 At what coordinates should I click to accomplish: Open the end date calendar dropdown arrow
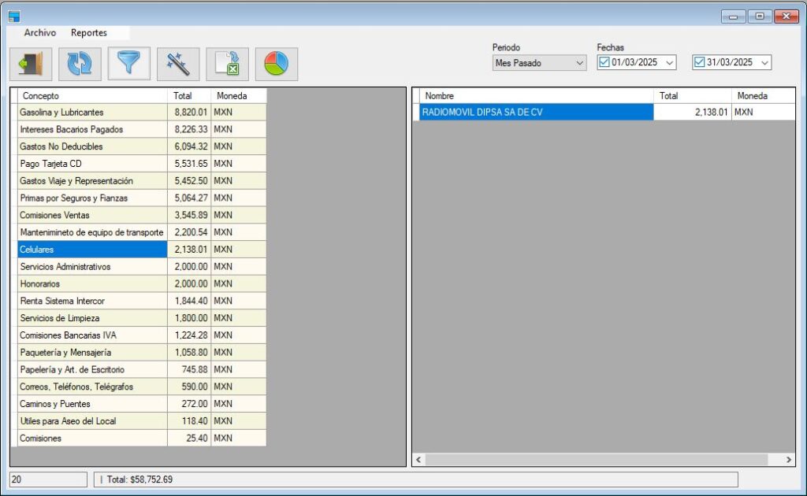tap(764, 63)
